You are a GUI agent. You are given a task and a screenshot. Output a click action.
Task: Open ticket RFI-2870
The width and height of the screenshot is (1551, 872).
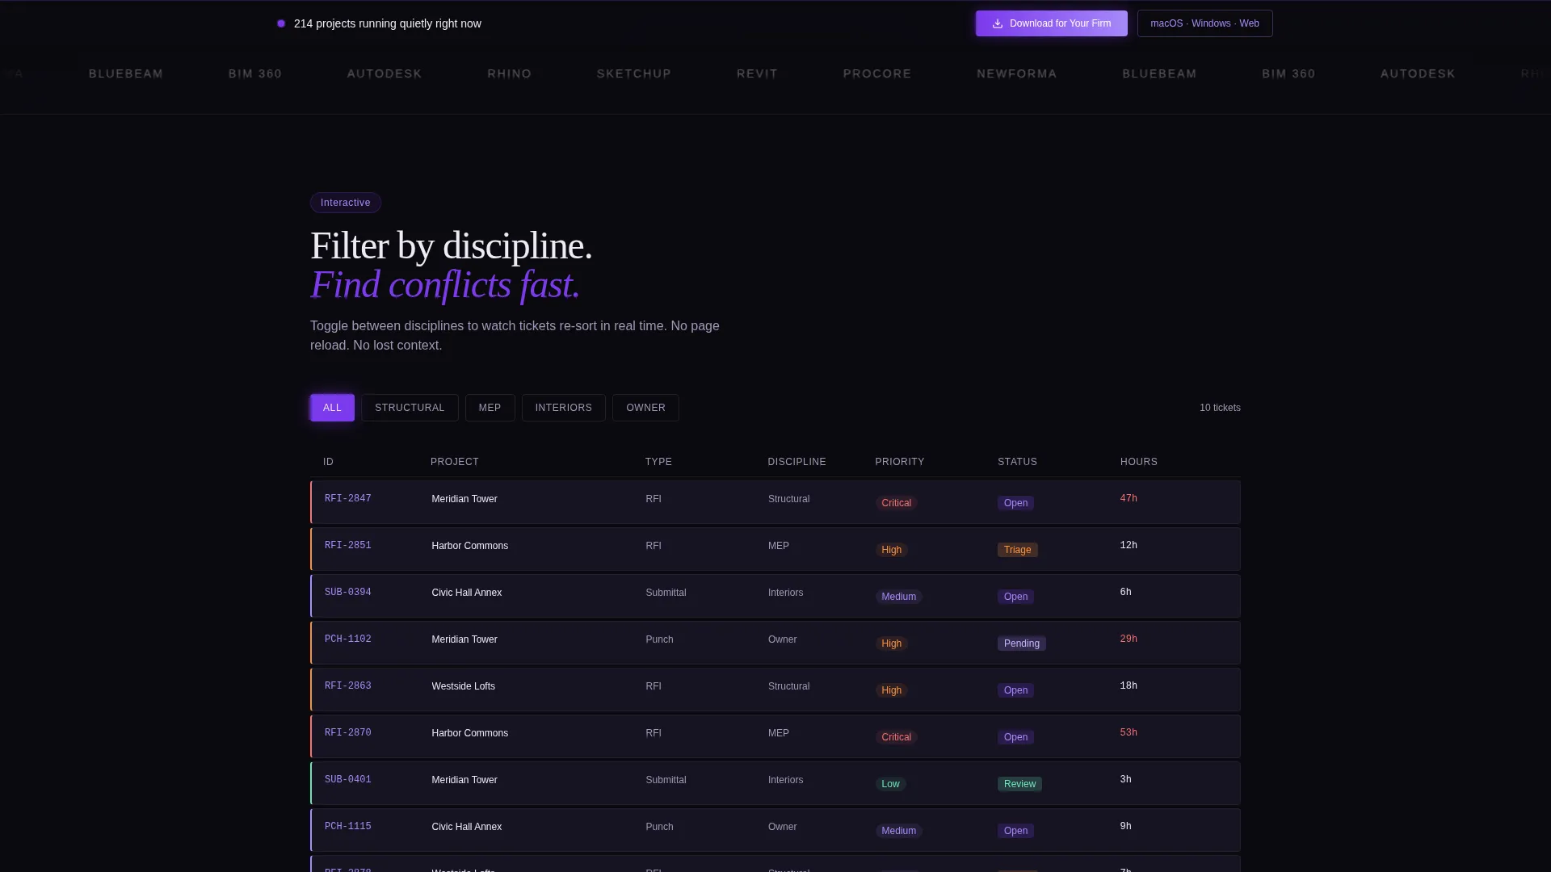click(775, 736)
